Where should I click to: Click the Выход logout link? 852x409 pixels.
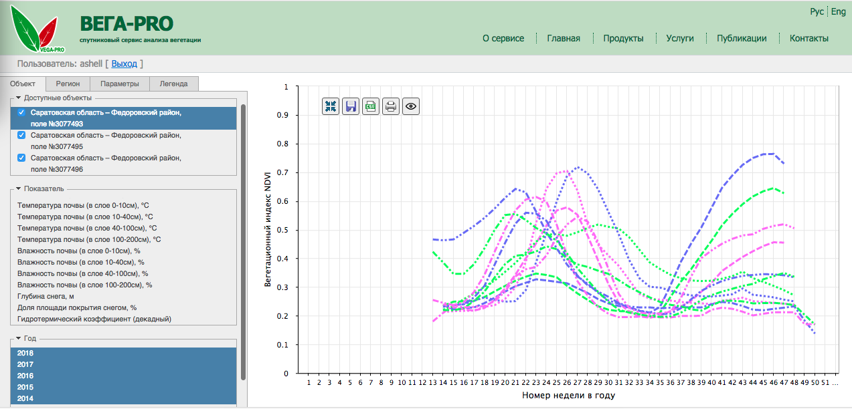(x=124, y=64)
